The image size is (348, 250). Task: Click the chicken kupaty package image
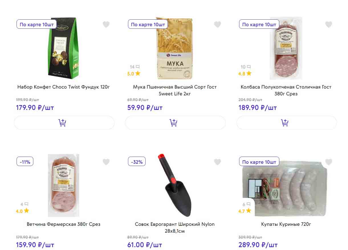[x=285, y=188]
